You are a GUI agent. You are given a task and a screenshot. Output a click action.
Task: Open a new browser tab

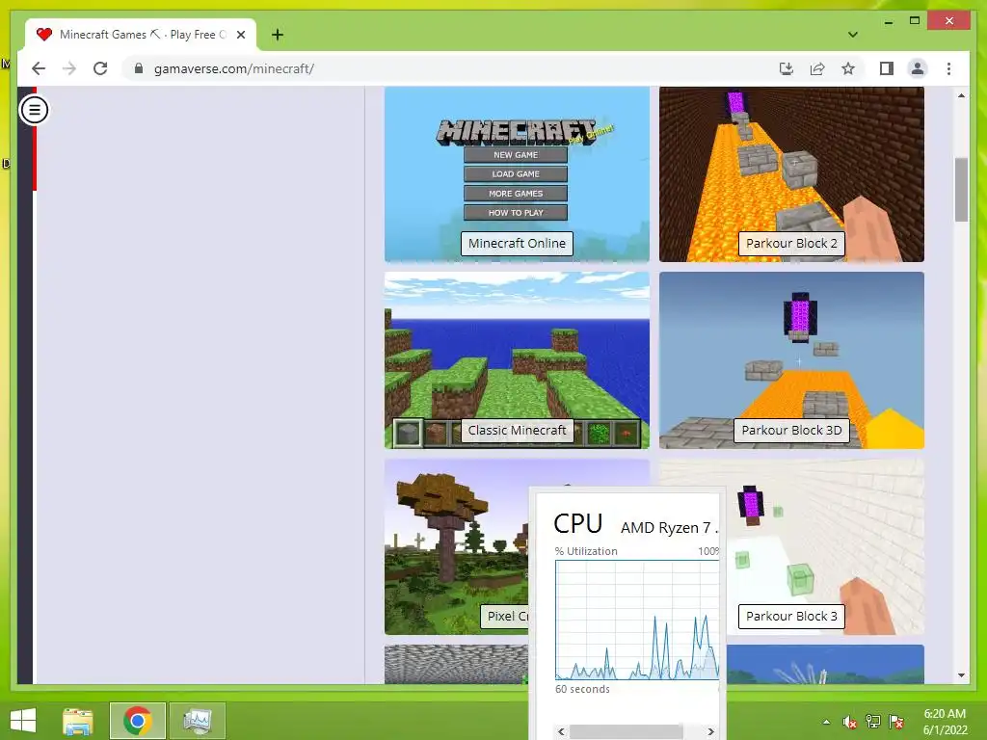pyautogui.click(x=278, y=35)
